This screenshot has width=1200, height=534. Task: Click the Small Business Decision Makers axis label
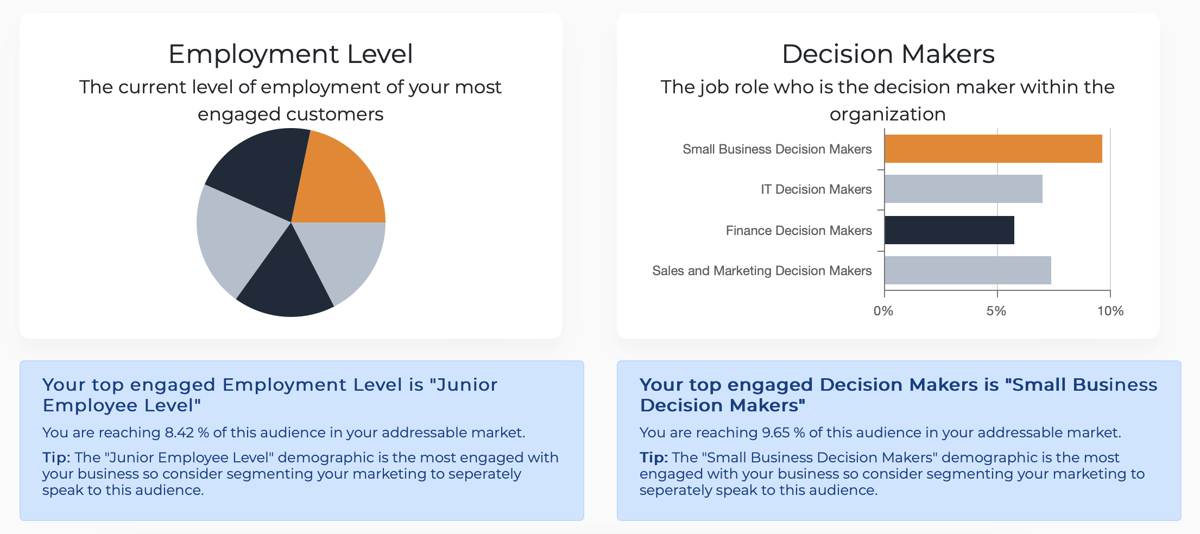(x=777, y=149)
